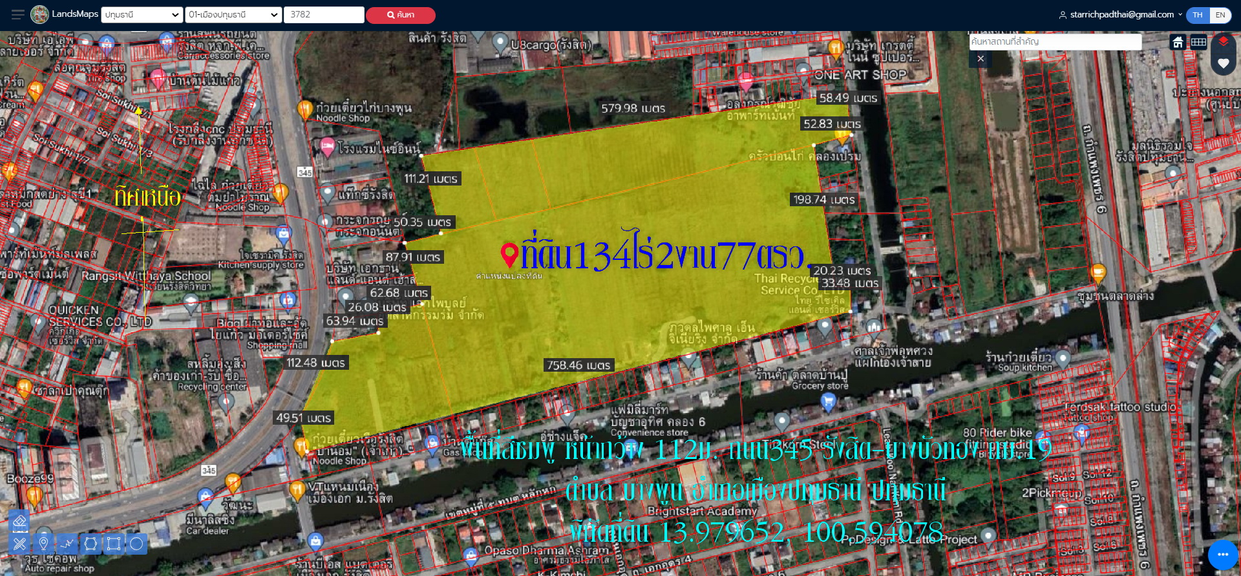Click the parcel number field containing 3782

(x=324, y=15)
